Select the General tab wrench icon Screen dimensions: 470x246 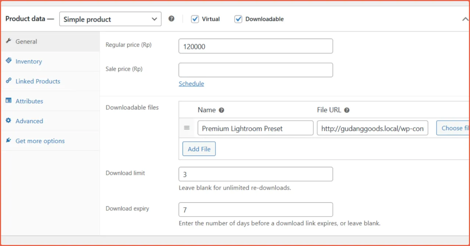(9, 41)
